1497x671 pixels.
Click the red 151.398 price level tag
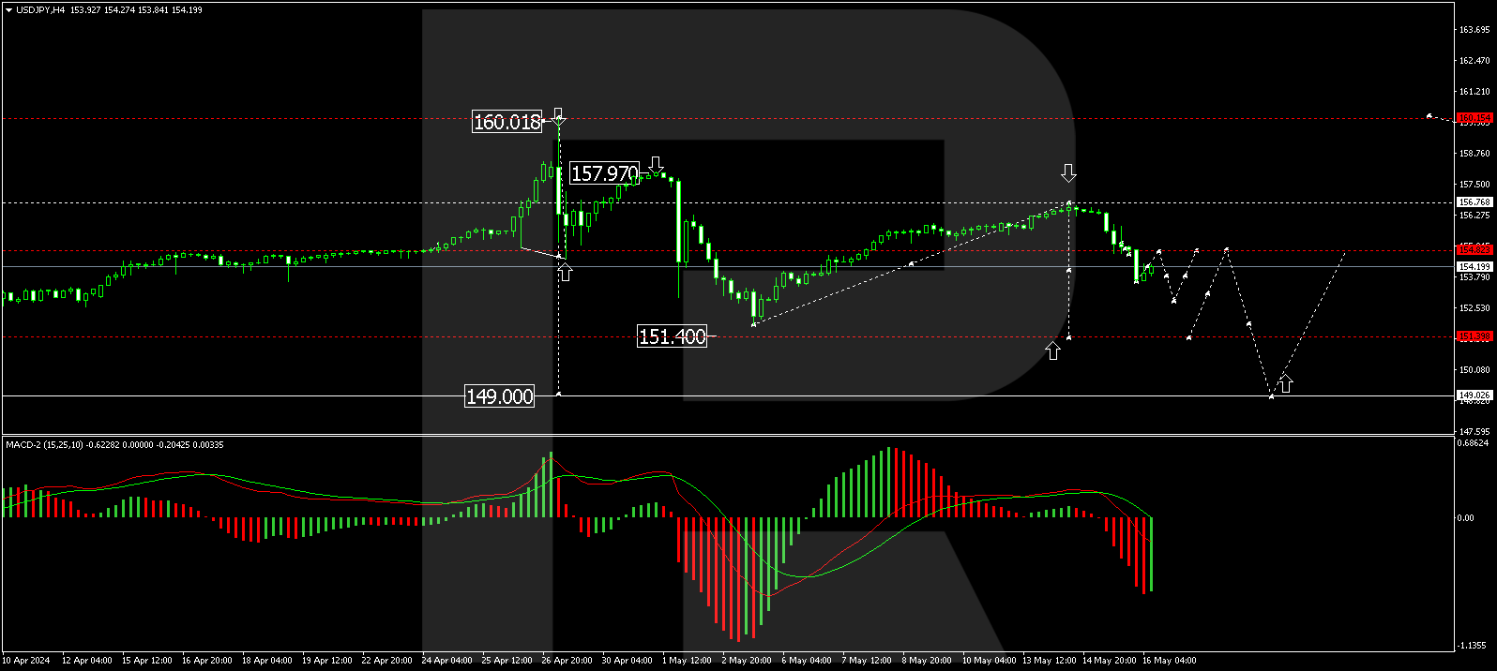point(1474,336)
